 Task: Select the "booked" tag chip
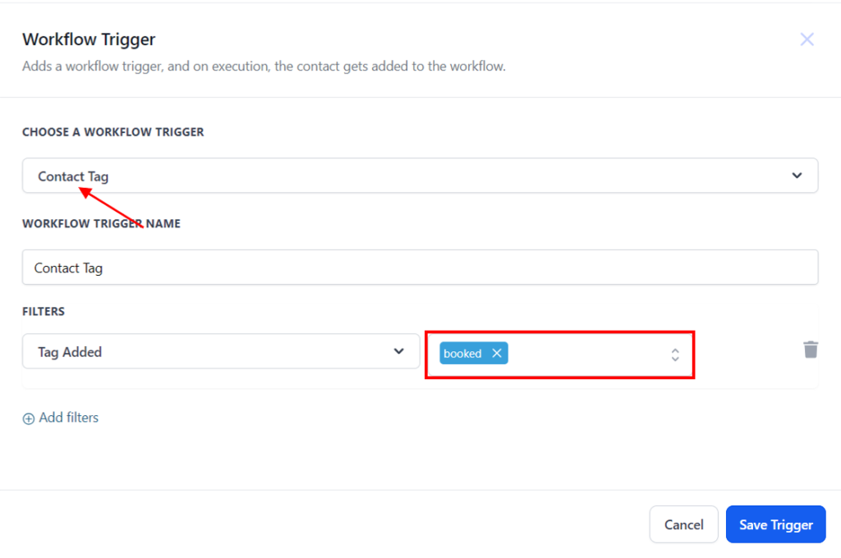point(462,354)
